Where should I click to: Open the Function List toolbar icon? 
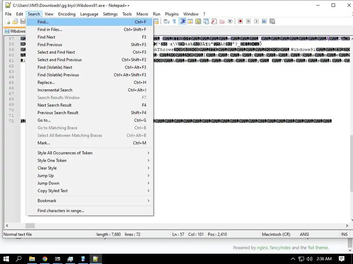point(214,21)
